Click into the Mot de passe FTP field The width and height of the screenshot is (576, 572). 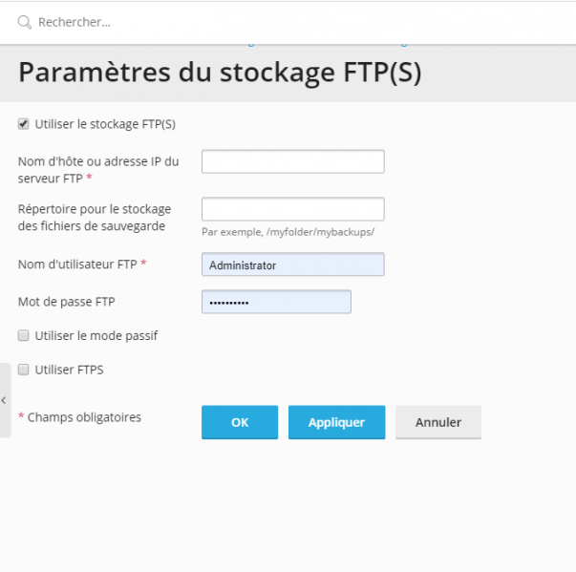point(276,302)
